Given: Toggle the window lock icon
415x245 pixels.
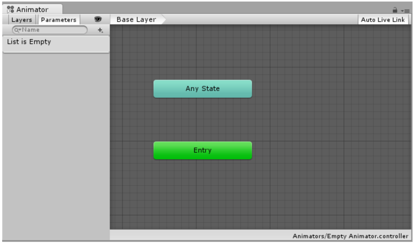Looking at the screenshot, I should point(395,10).
